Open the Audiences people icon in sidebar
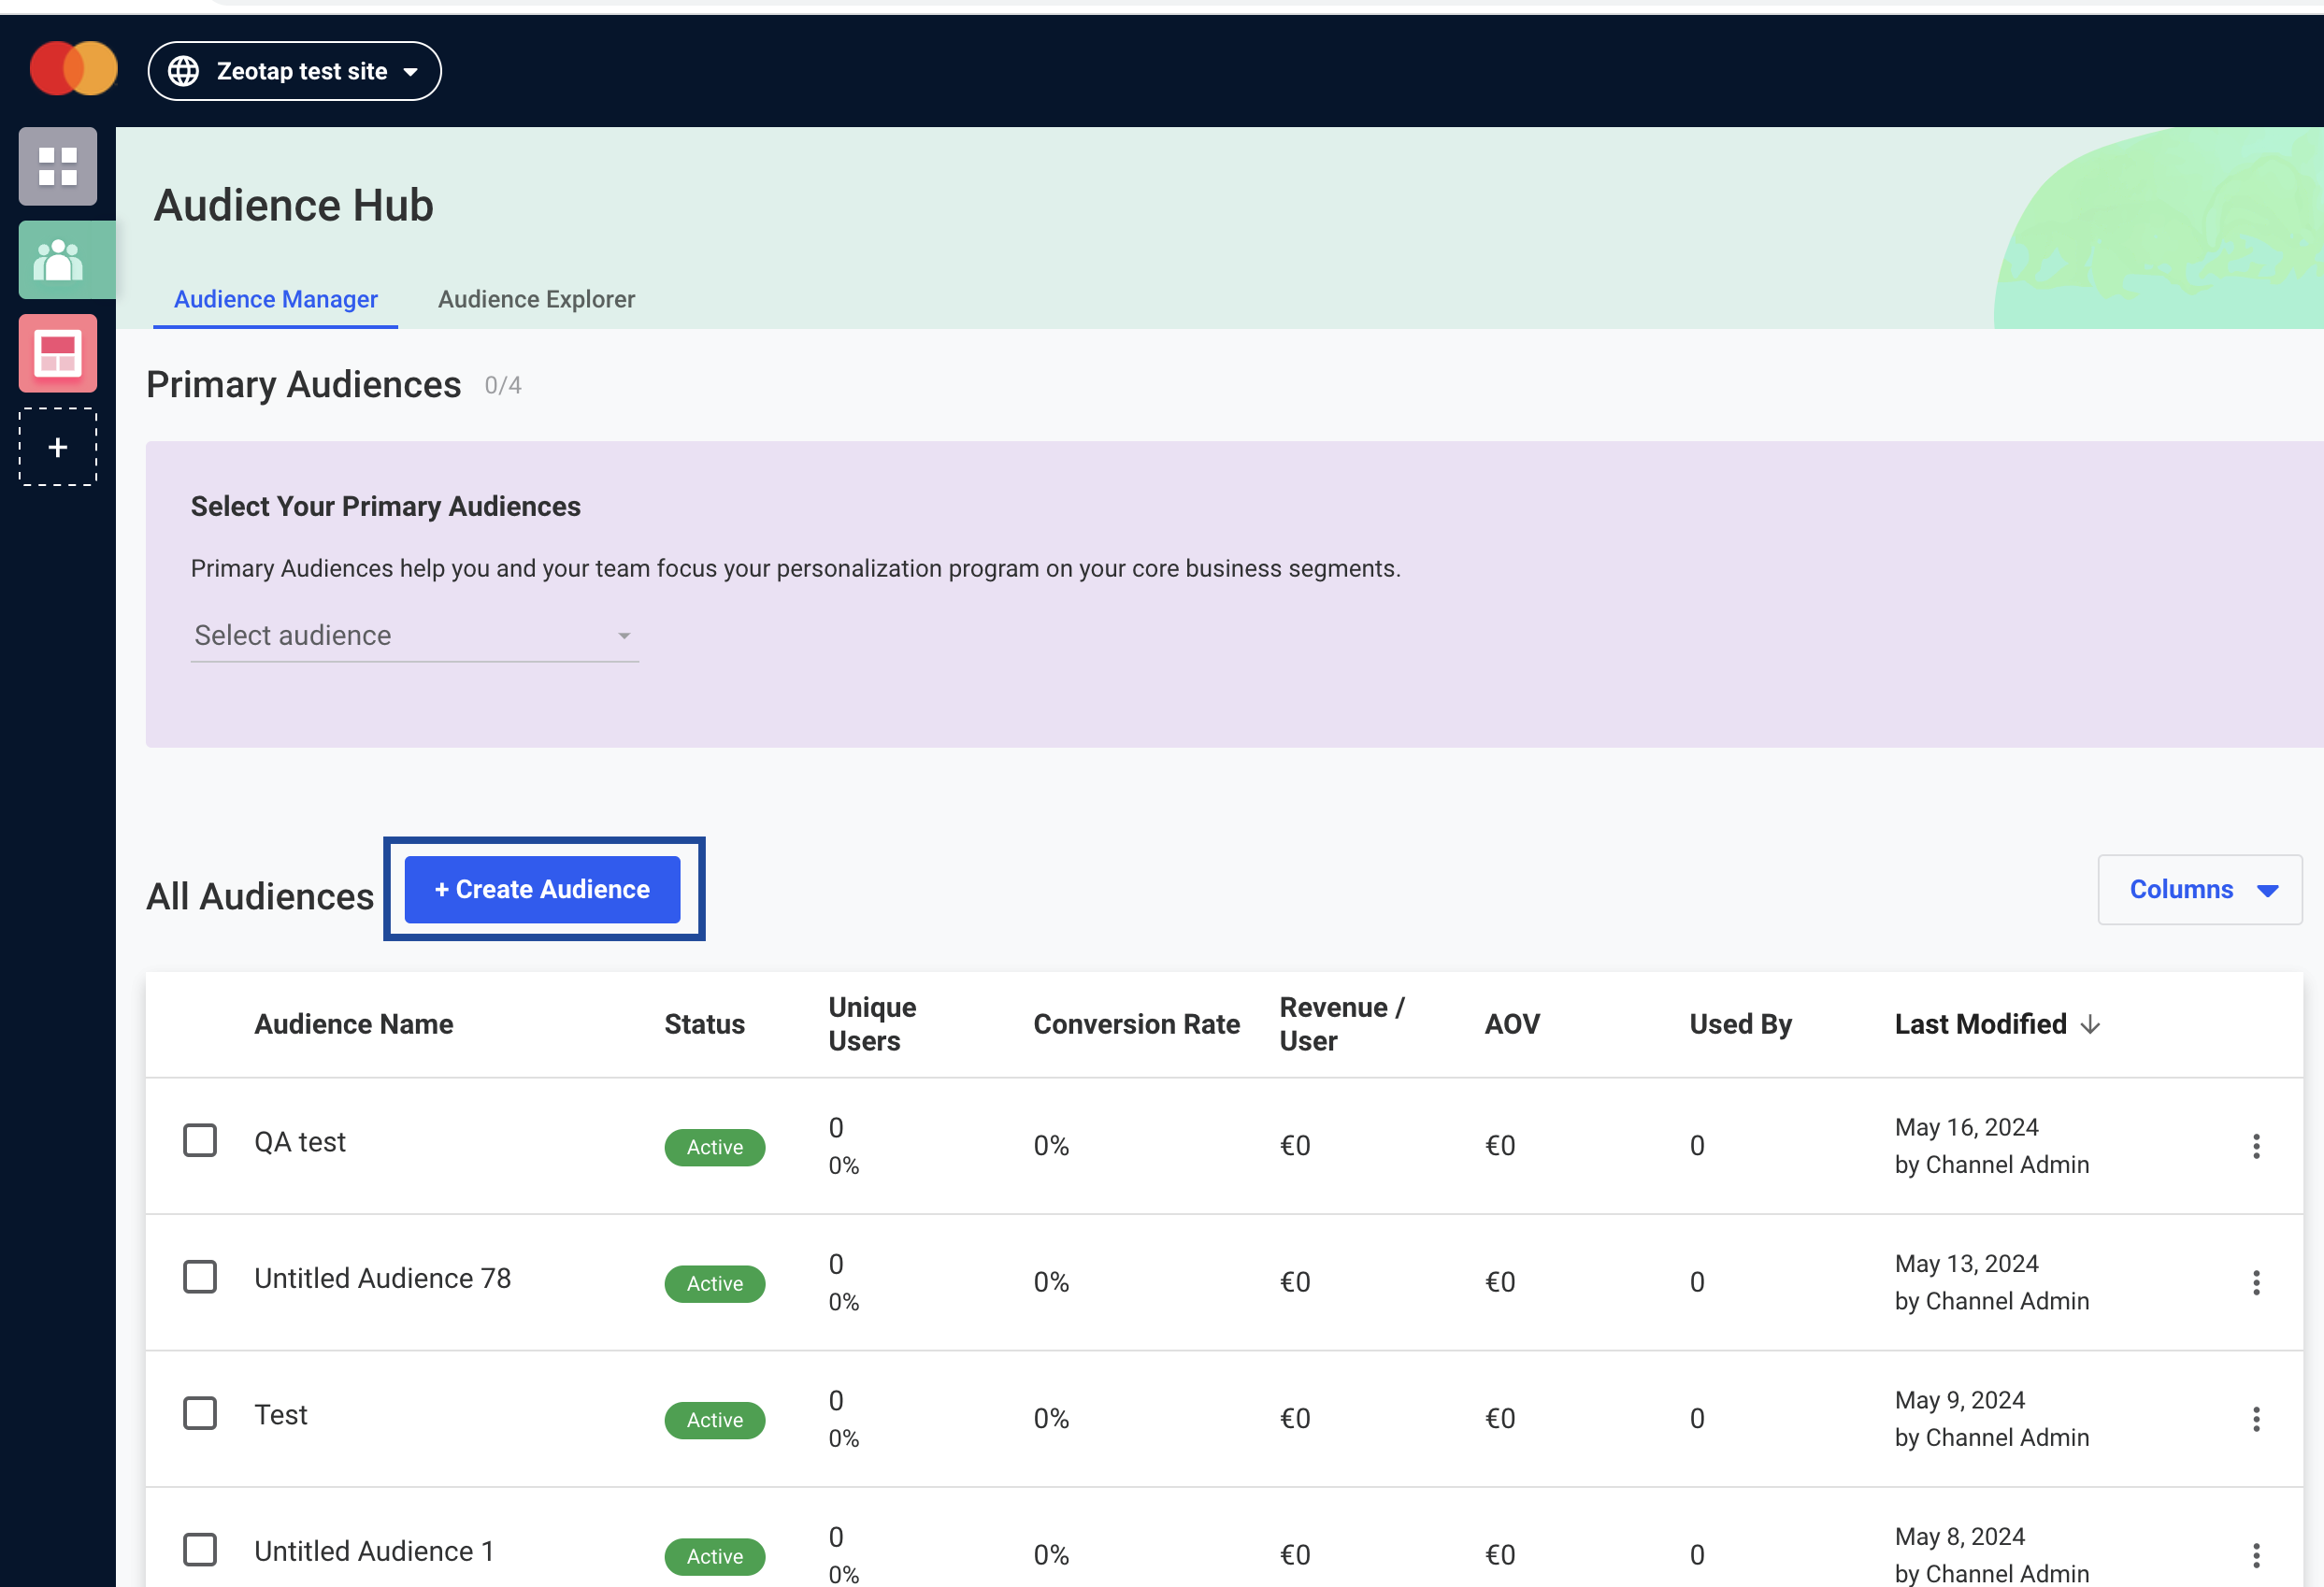 [x=58, y=260]
